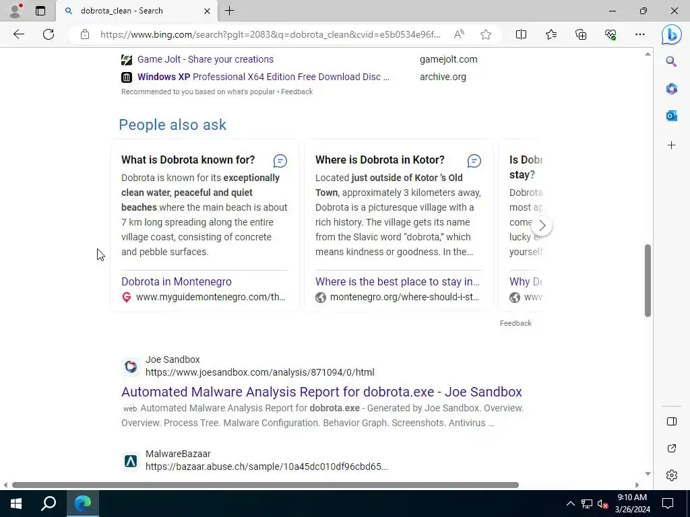Close the dobrota_clean Search tab
690x517 pixels.
(208, 11)
